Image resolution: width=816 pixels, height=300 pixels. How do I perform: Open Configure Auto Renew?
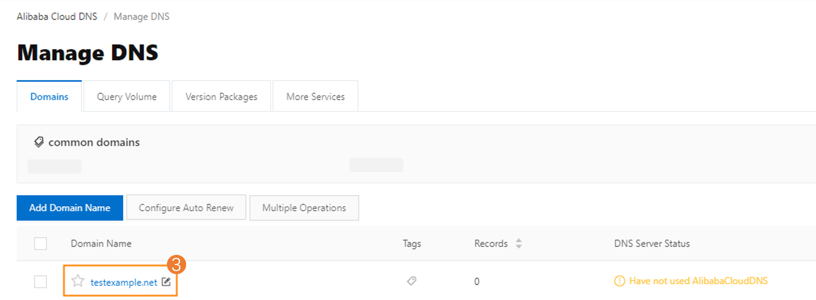click(x=186, y=208)
